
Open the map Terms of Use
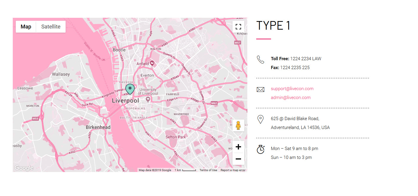point(208,170)
